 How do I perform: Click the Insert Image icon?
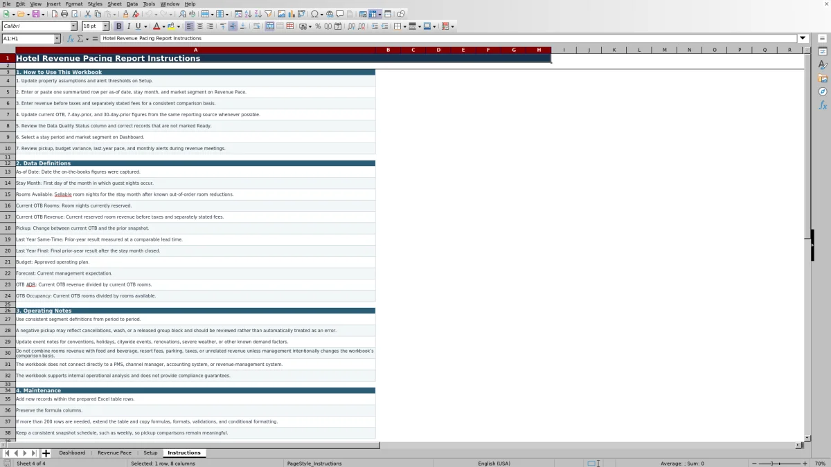281,14
